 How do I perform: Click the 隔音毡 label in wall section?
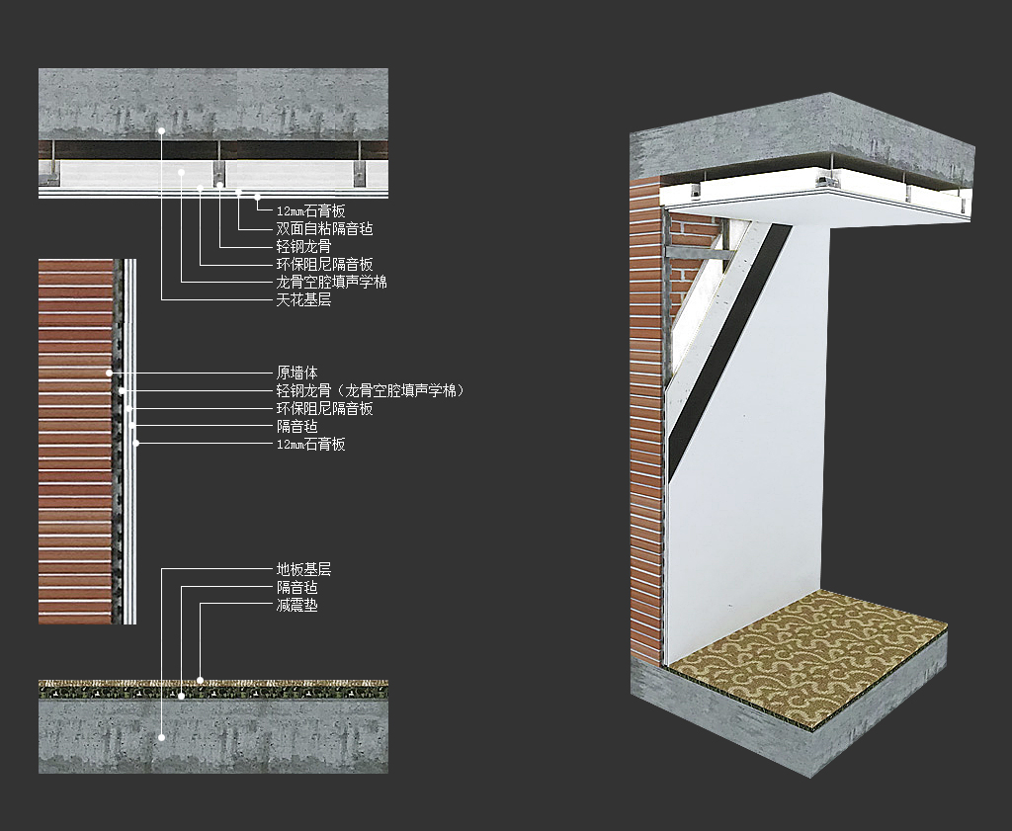(296, 427)
